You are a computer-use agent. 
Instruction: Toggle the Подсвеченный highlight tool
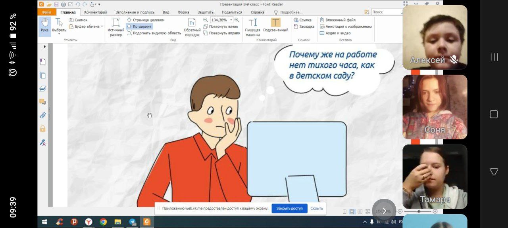tap(275, 25)
